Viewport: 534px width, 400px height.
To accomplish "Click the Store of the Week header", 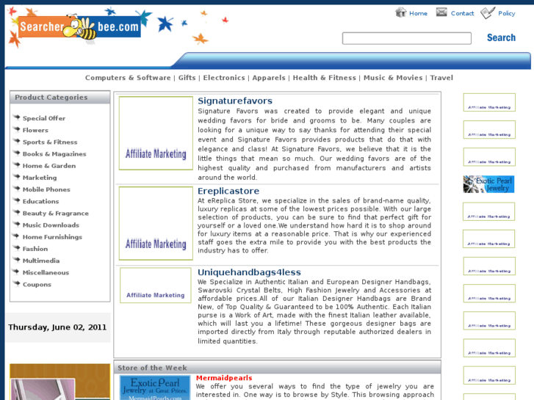I will pos(277,368).
